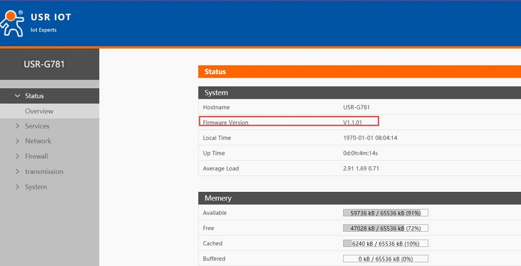The image size is (521, 266).
Task: Click the Firmware Version label
Action: point(226,122)
